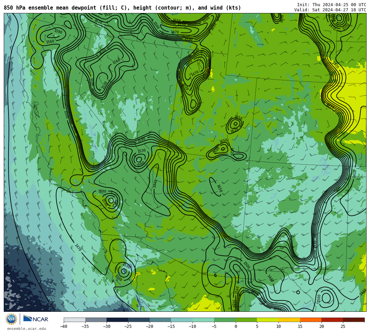Click the Init time text
Screen dimensions: 370x333
pyautogui.click(x=332, y=5)
